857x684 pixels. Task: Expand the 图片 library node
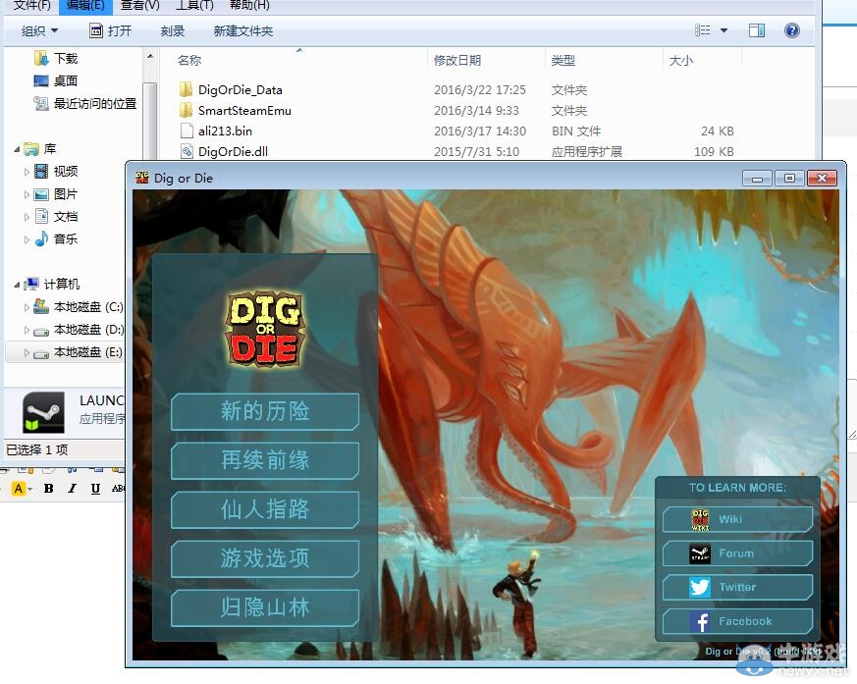point(27,194)
